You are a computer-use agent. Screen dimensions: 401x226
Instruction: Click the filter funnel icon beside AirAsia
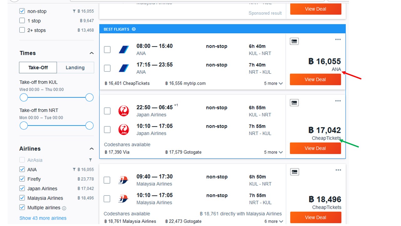point(91,160)
